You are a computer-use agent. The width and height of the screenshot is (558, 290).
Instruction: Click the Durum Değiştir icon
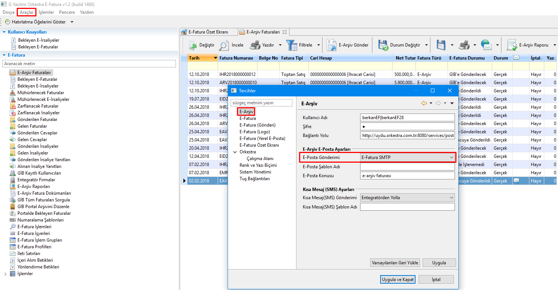(383, 45)
